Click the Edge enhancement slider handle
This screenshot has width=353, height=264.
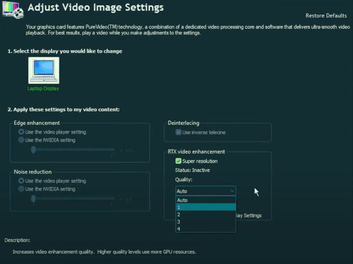tap(33, 149)
